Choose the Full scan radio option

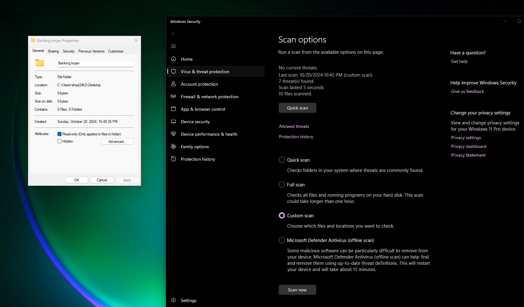click(282, 184)
